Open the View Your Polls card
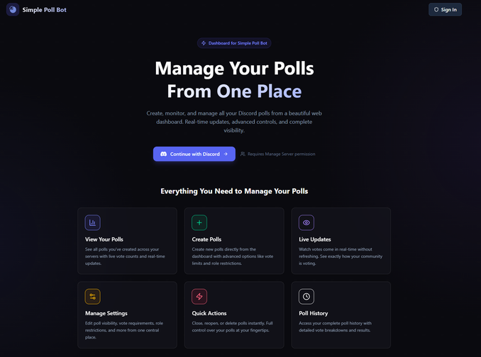Screen dimensions: 481x357 tap(127, 241)
